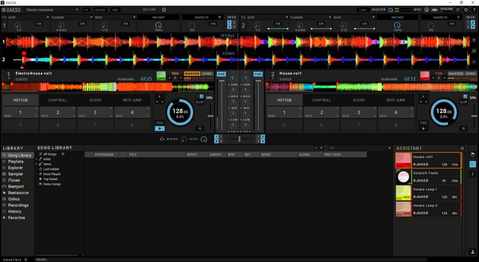Open the right channel FLTR dropdown
The image size is (479, 262).
[x=247, y=131]
